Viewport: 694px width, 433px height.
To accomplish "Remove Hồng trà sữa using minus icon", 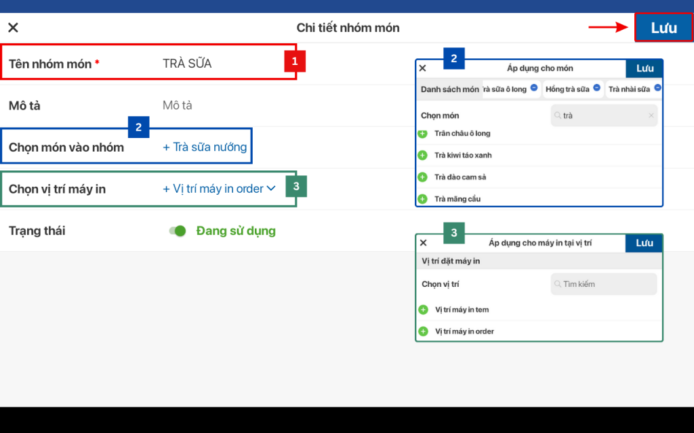I will tap(596, 88).
